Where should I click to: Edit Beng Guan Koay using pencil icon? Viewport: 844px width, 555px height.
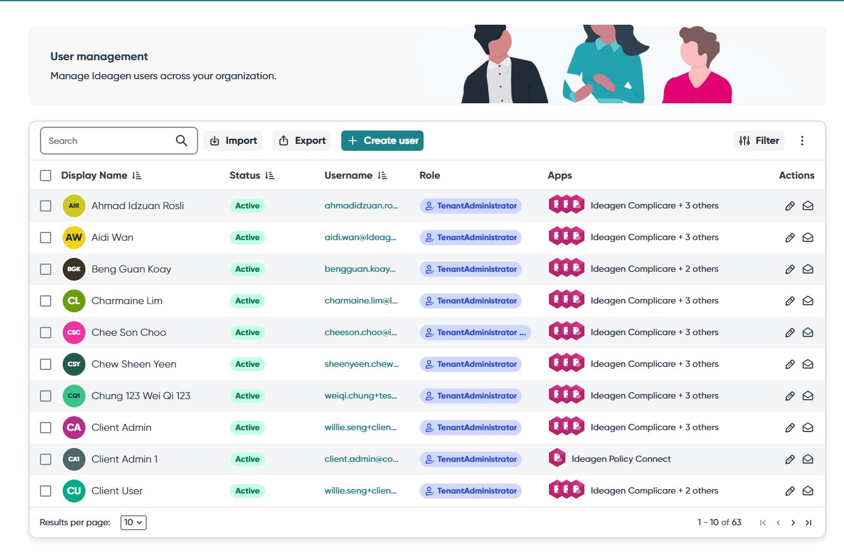tap(790, 269)
